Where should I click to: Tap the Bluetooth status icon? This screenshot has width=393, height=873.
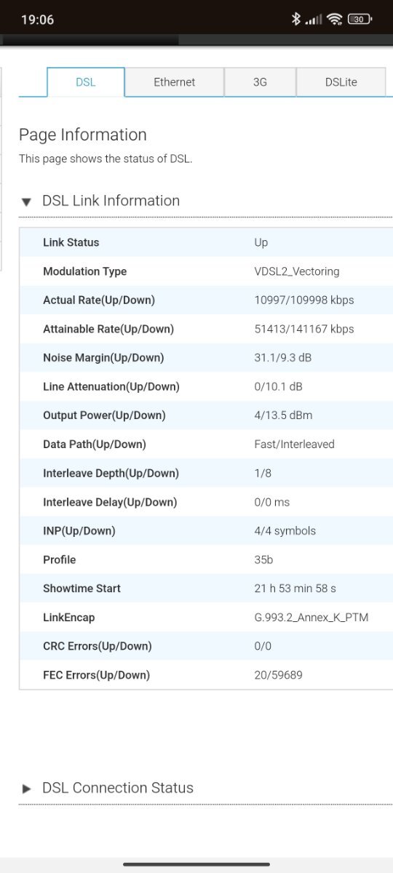pos(295,20)
